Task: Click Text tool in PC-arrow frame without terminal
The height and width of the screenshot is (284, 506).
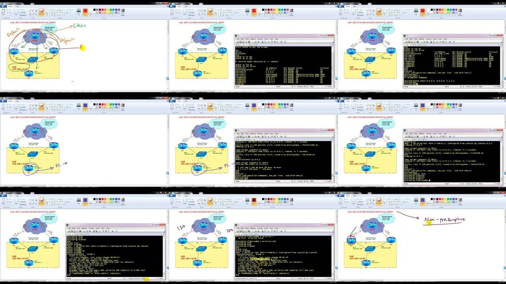Action: [36, 105]
